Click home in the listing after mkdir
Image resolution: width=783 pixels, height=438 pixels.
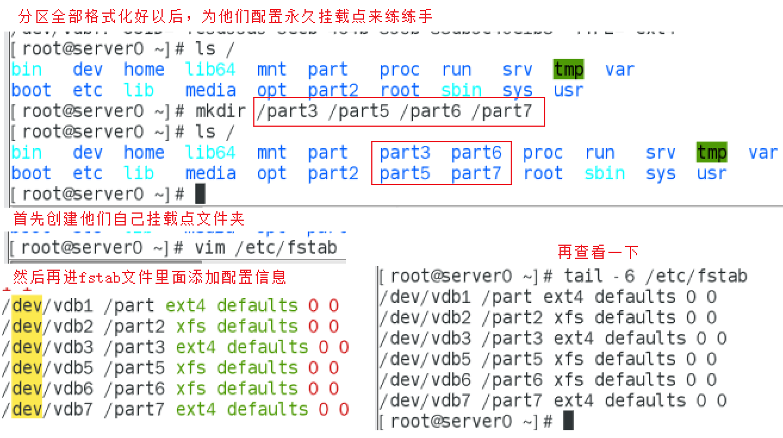click(x=144, y=153)
